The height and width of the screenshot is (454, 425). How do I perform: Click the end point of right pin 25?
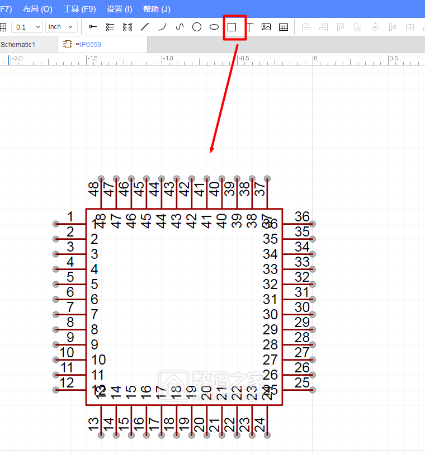pos(313,390)
